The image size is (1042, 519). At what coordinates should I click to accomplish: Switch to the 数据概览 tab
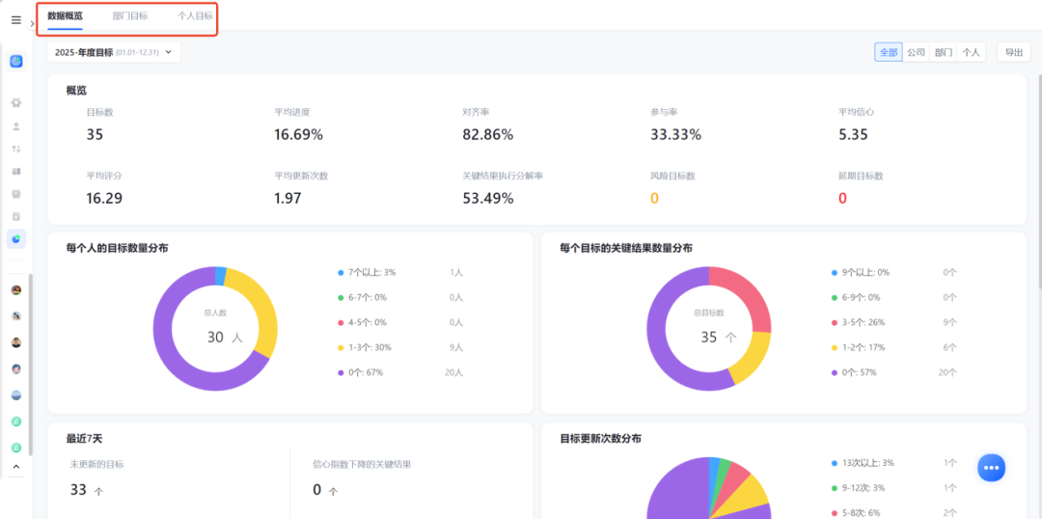click(x=66, y=15)
